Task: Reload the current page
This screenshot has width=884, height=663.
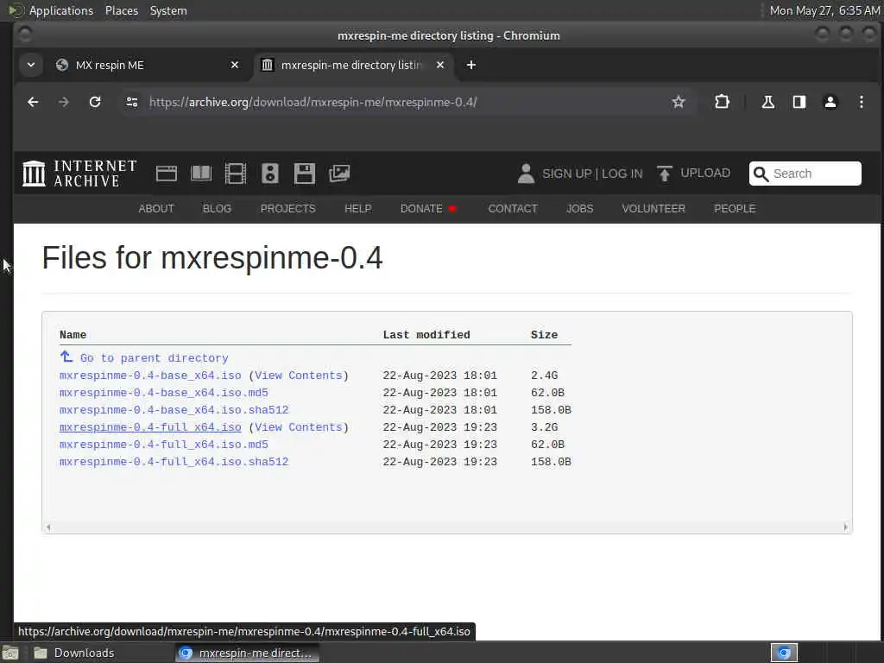Action: (x=95, y=102)
